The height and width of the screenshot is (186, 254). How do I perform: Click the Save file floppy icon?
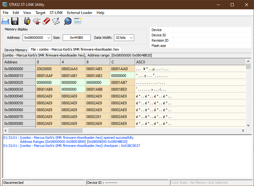[15, 21]
